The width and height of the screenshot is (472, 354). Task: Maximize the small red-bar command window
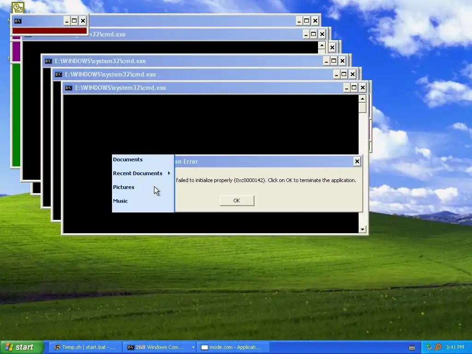coord(74,21)
